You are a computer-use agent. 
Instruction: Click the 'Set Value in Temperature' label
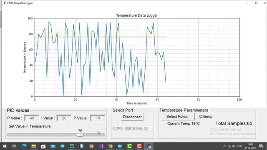click(30, 126)
